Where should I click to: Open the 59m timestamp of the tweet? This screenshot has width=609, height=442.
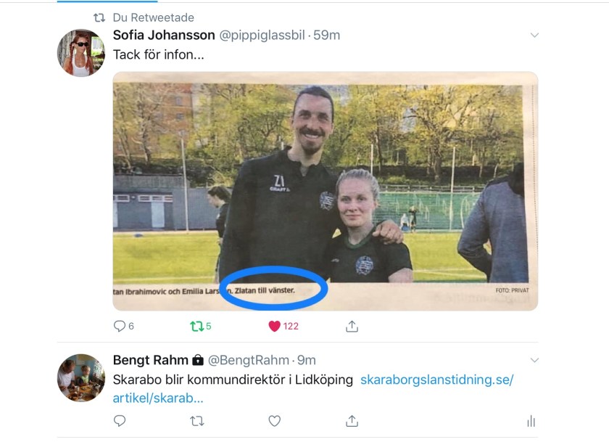coord(327,36)
